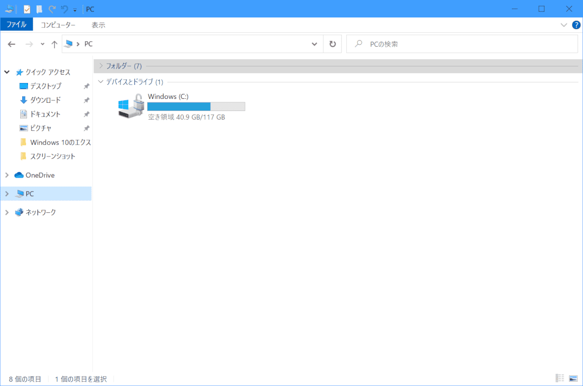The image size is (583, 386).
Task: Click the pin icon beside ダウンロード
Action: (x=86, y=100)
